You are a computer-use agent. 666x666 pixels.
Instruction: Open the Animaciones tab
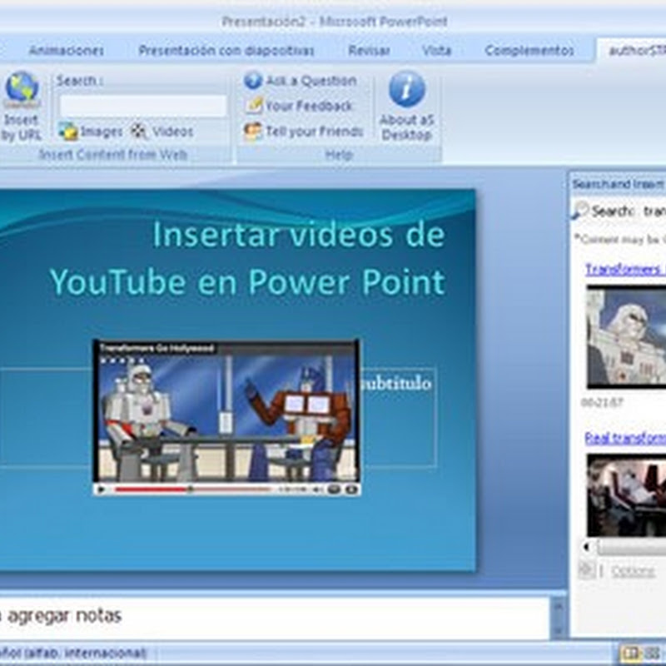tap(66, 50)
